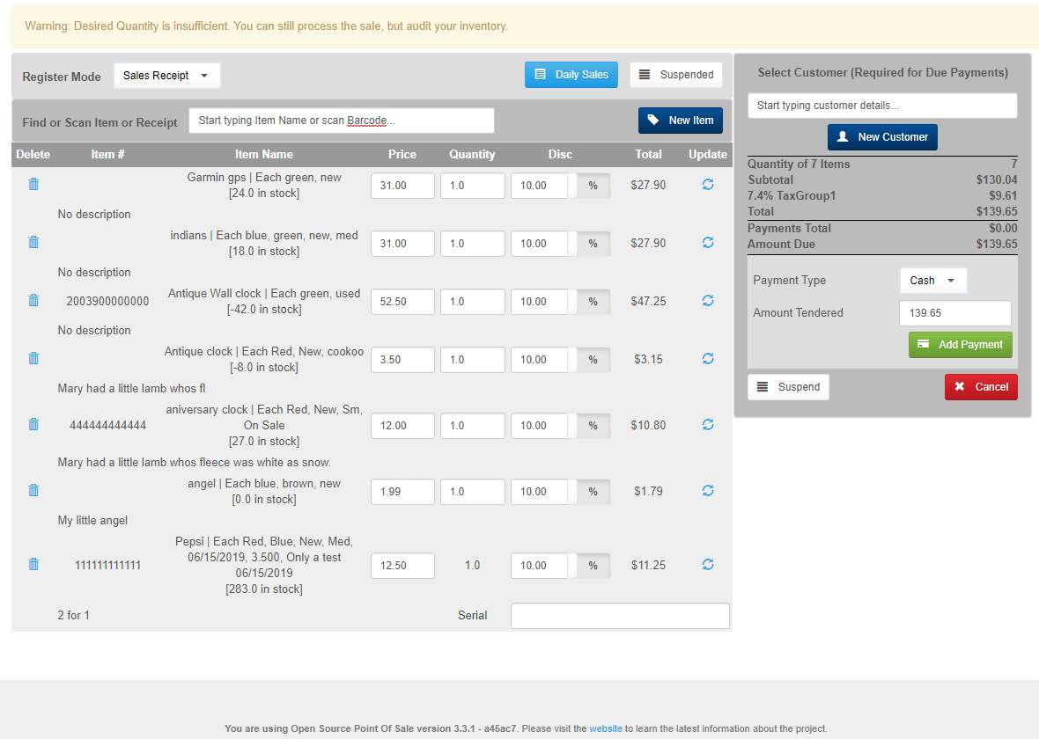Refresh the aniversary clock line item
The image size is (1039, 739).
[708, 425]
